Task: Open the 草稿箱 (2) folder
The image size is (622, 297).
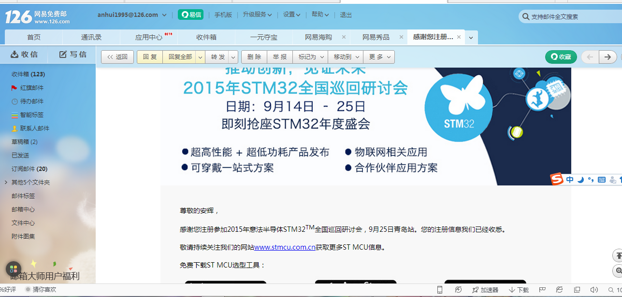Action: tap(25, 142)
